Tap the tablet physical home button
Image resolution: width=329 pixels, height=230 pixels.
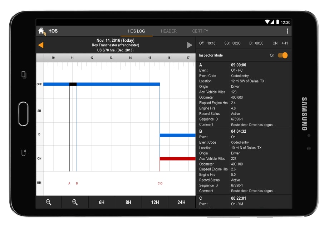(23, 114)
